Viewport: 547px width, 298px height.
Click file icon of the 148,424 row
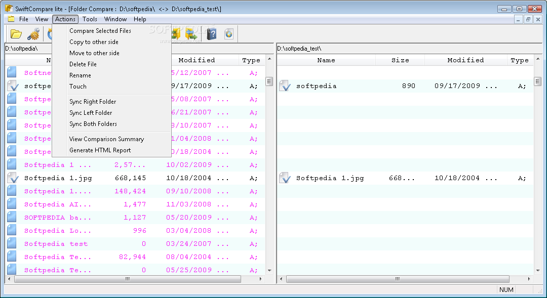12,191
